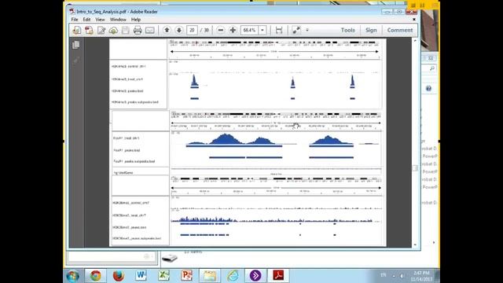Click the hg18refGene track label
Image resolution: width=503 pixels, height=283 pixels.
pos(123,173)
